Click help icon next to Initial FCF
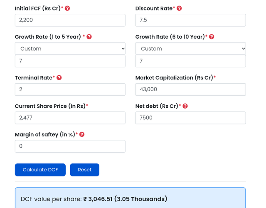Screen dimensions: 266x208 67,8
